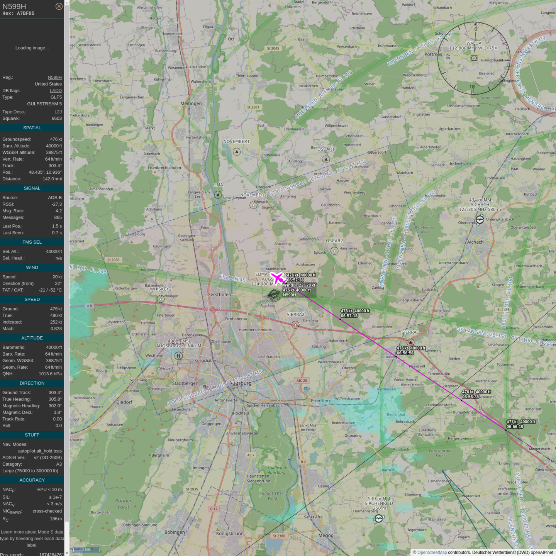Click the sidebar scrollbar down arrow

(67, 553)
